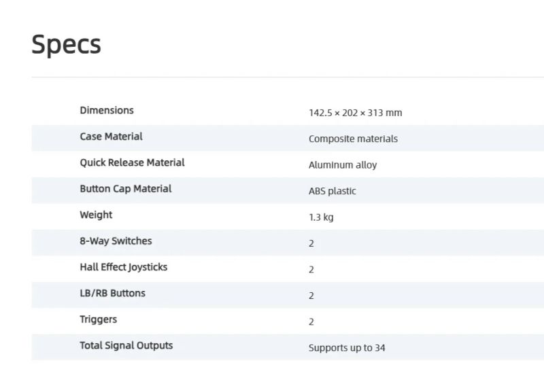Select the ABS plastic value

pyautogui.click(x=332, y=191)
